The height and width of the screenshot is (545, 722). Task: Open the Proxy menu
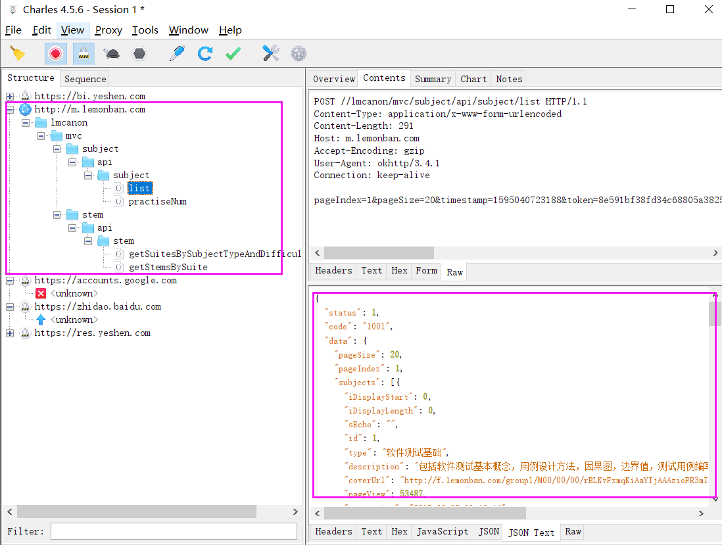(x=108, y=30)
